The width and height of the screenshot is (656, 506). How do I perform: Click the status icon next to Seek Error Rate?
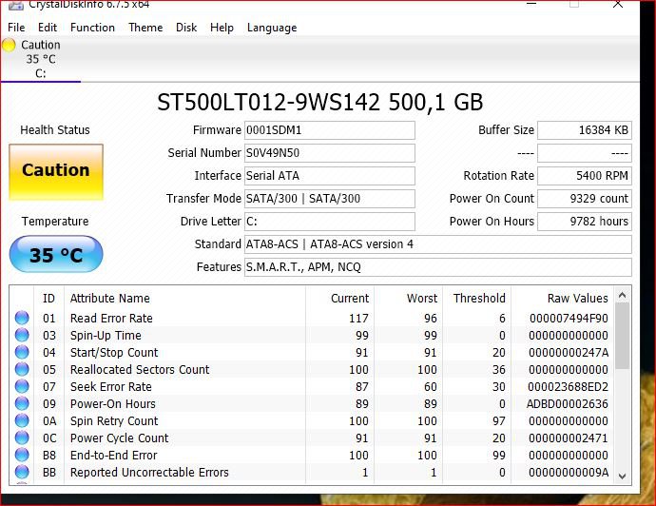pyautogui.click(x=22, y=387)
